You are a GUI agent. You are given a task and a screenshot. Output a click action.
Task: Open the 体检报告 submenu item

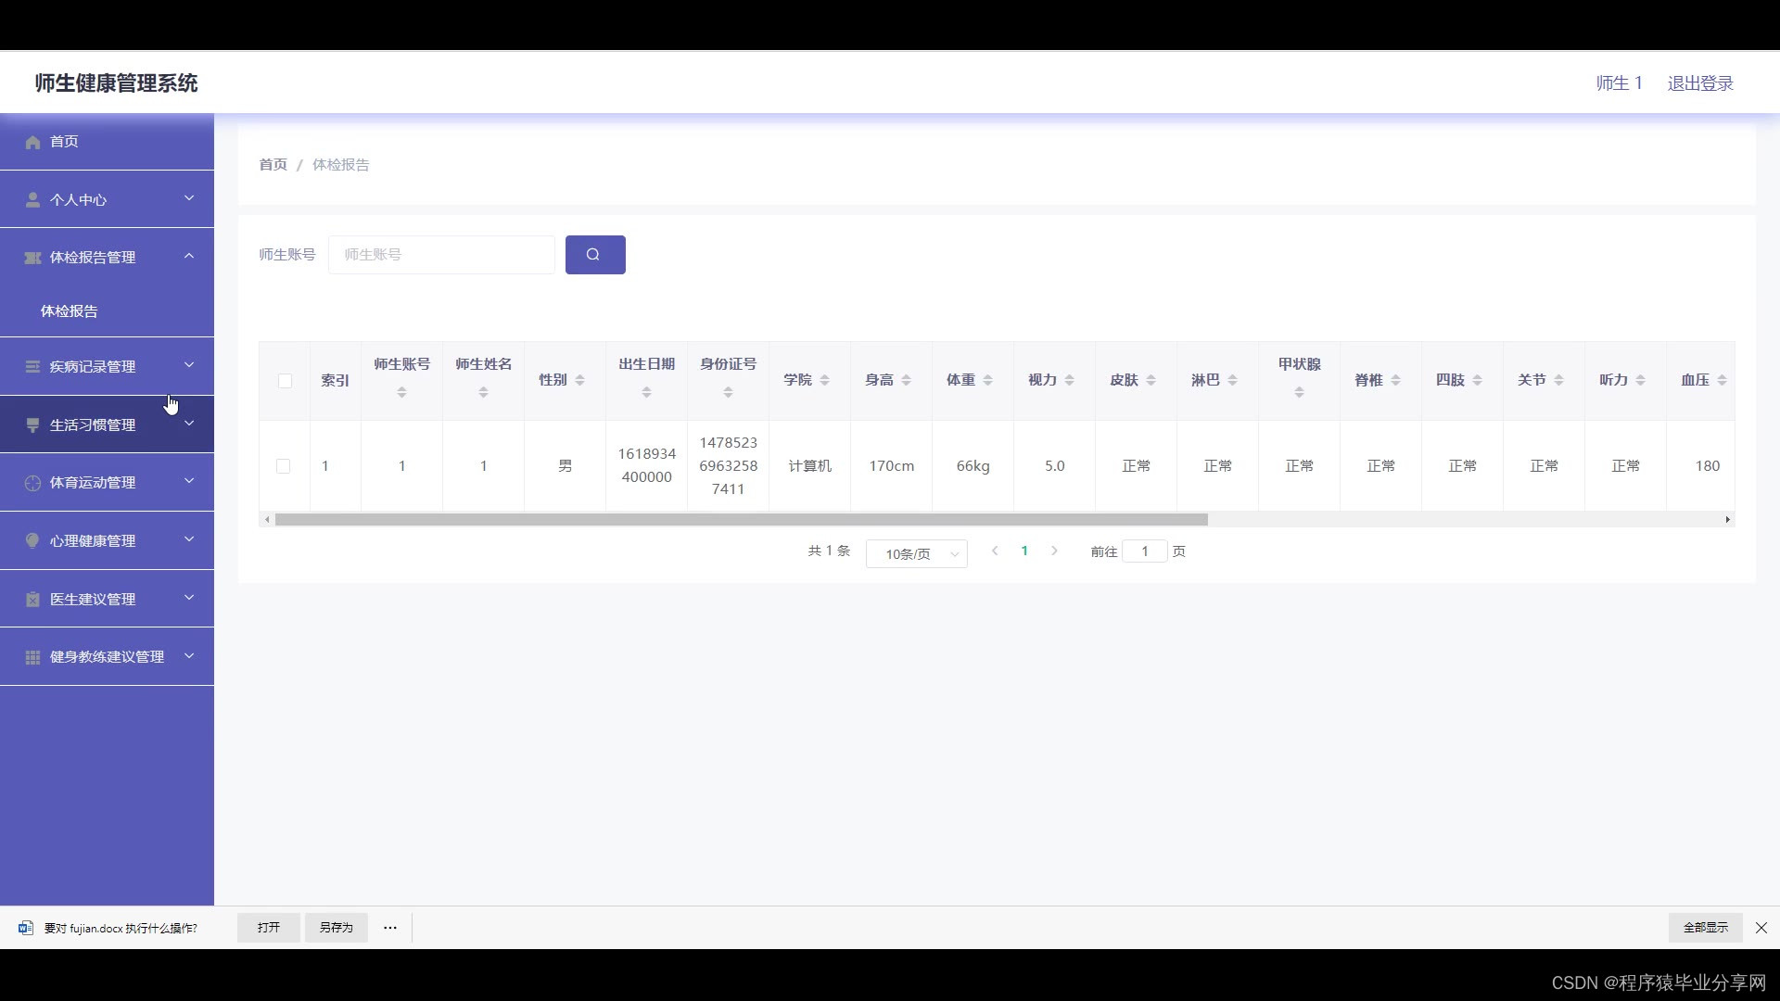coord(70,311)
